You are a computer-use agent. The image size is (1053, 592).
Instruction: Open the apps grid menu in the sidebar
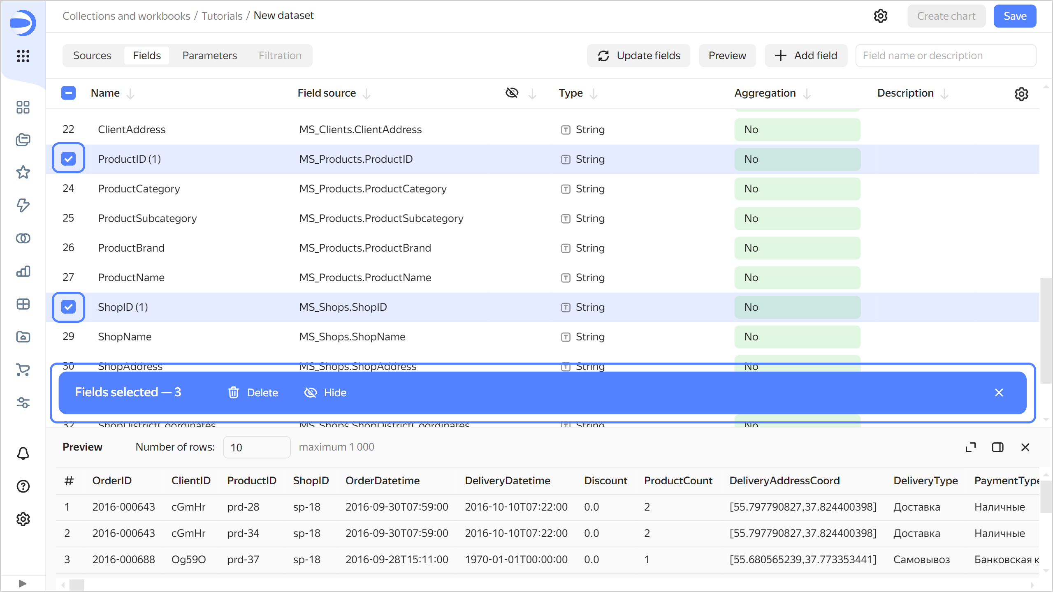point(23,56)
